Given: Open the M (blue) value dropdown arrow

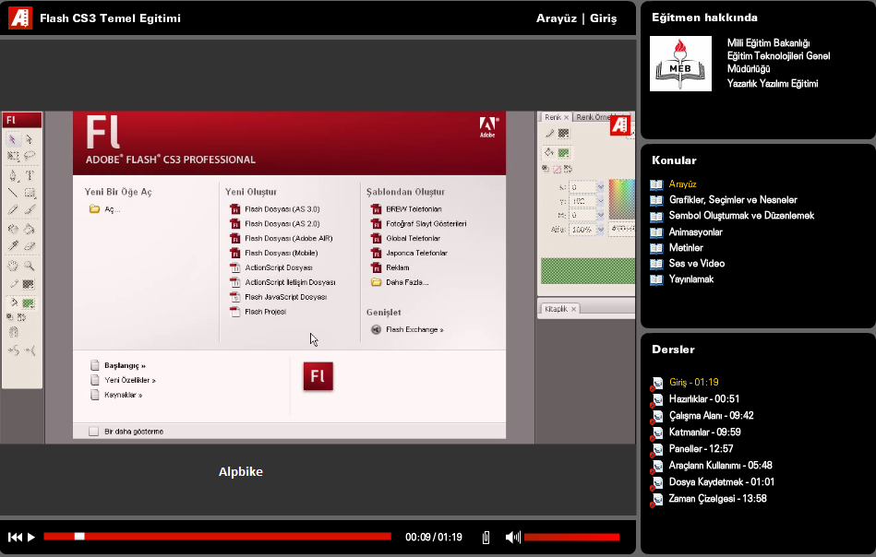Looking at the screenshot, I should point(601,216).
